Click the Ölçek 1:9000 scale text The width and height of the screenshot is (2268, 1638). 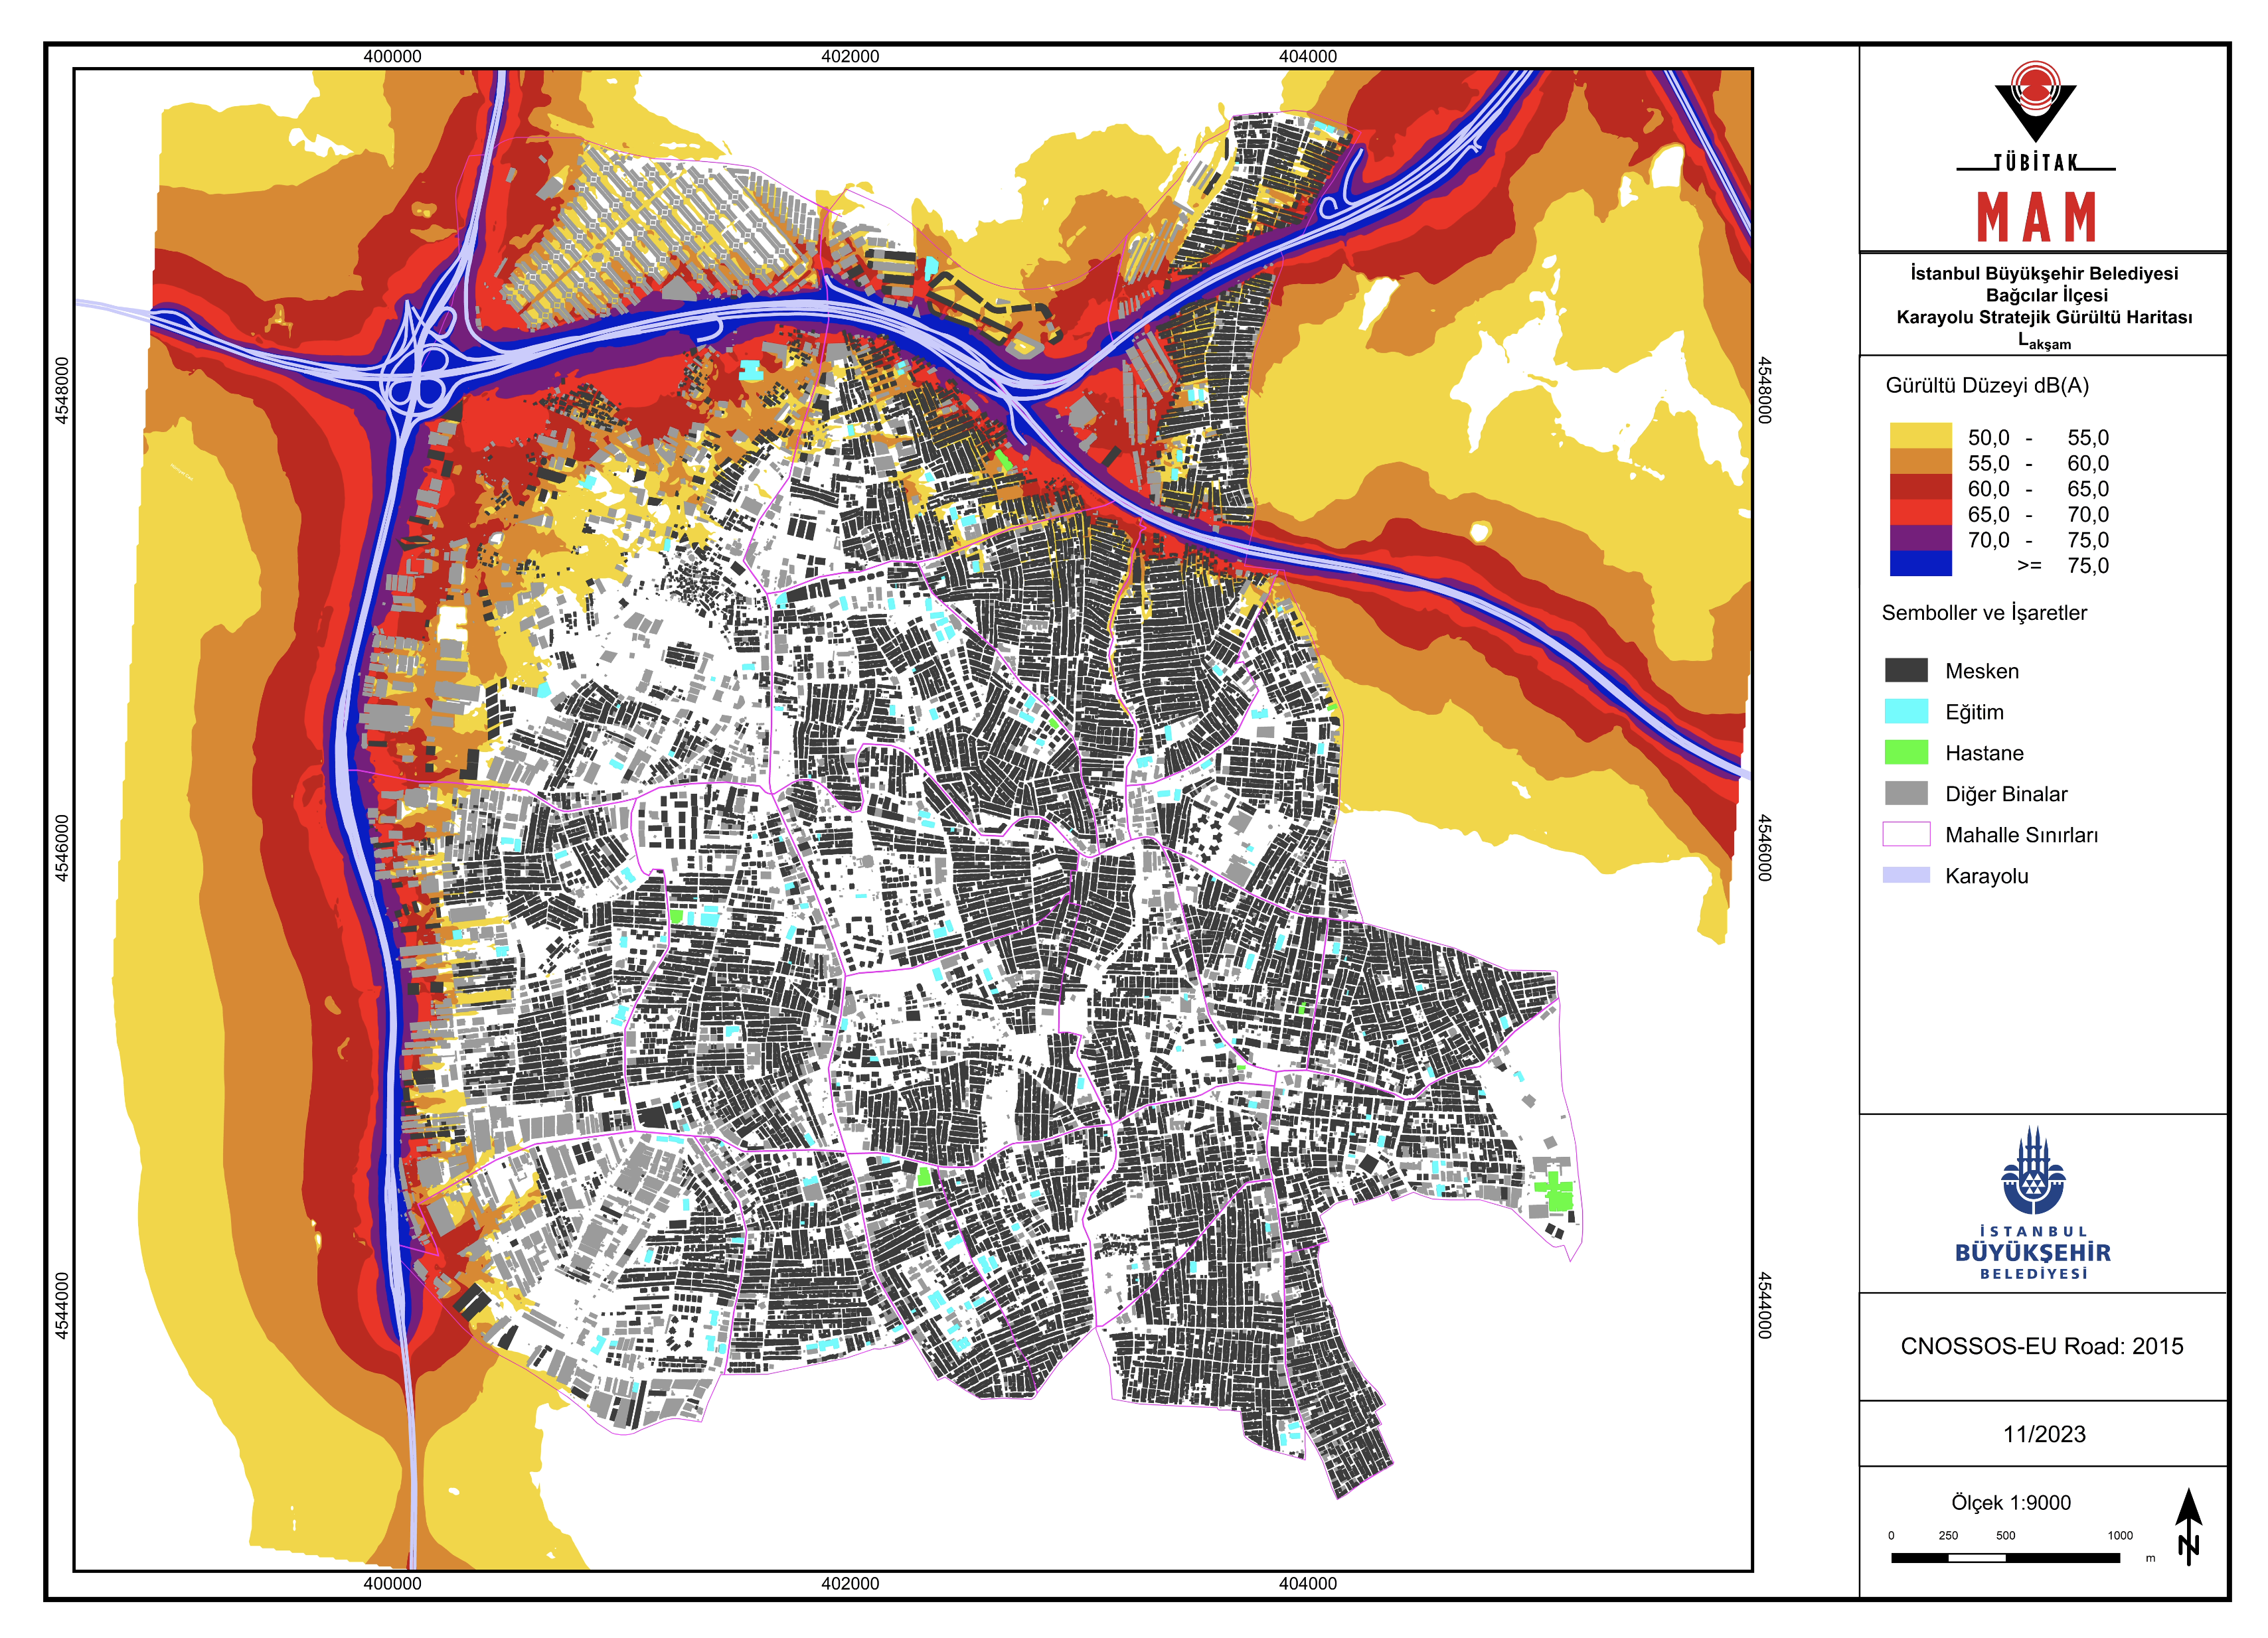(2010, 1503)
